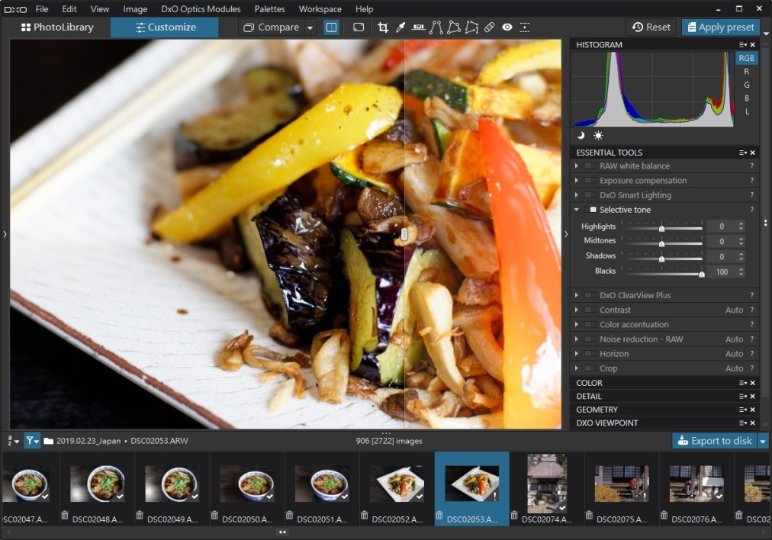Click the red-eye tool icon

tap(507, 27)
